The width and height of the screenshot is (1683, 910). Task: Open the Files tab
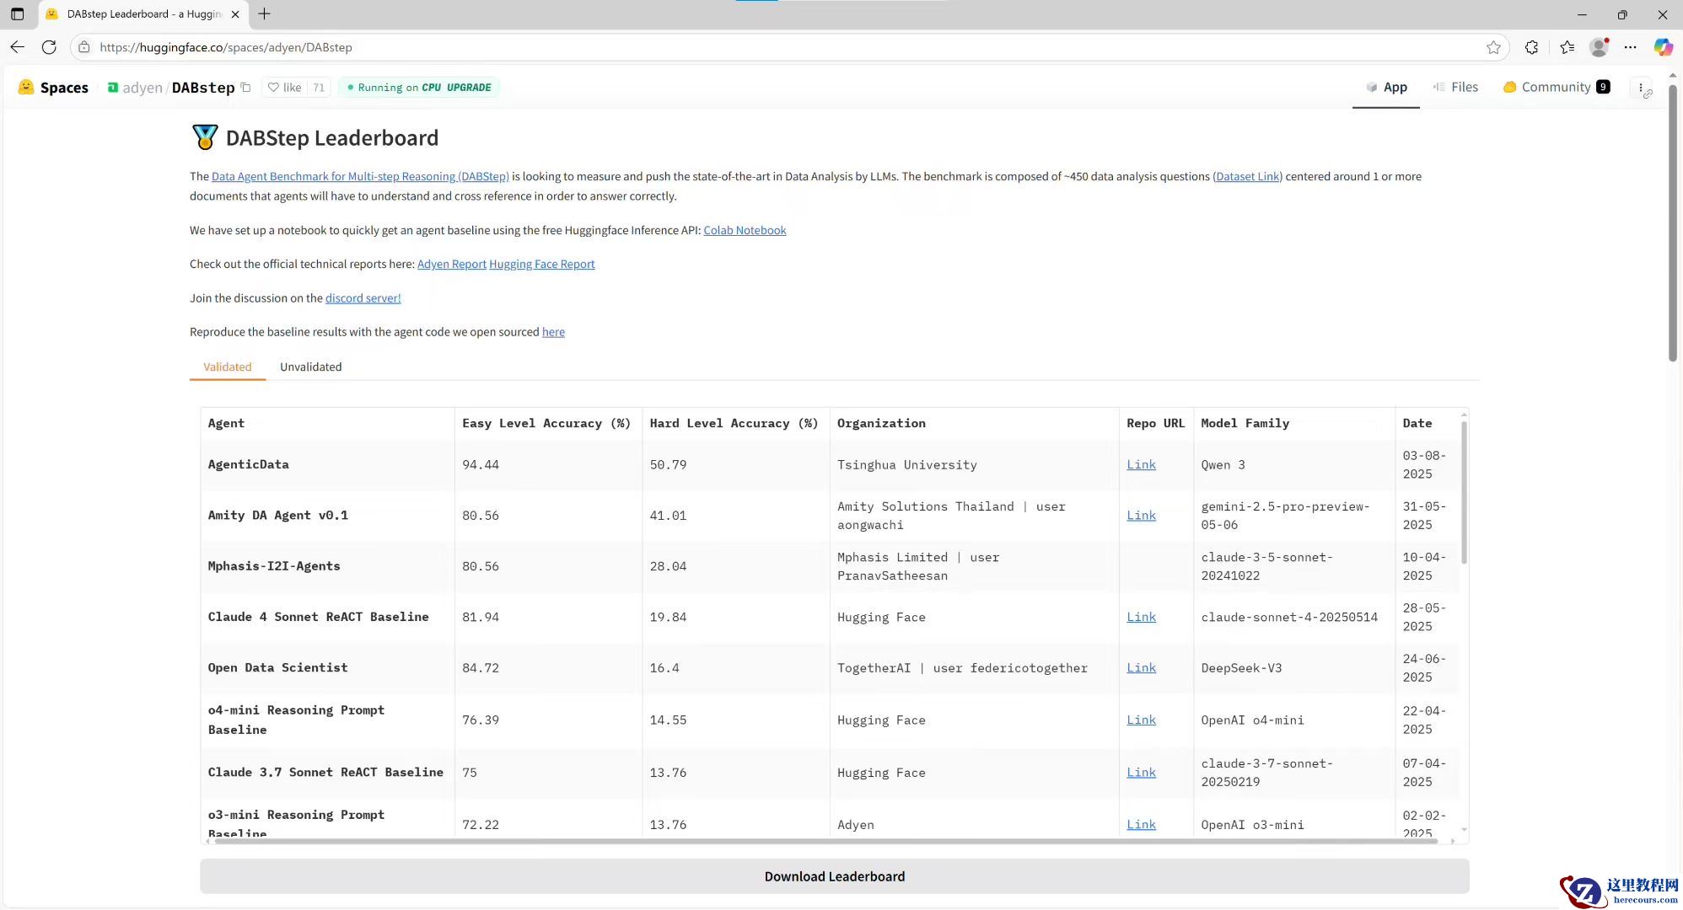pos(1455,87)
